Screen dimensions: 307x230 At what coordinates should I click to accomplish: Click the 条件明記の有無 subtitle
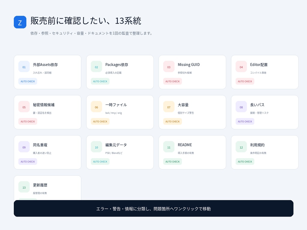point(258,153)
